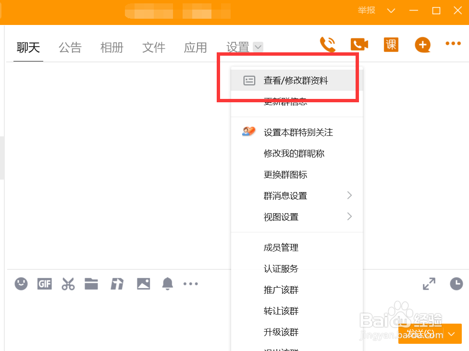The height and width of the screenshot is (351, 469).
Task: Expand 群消息设置 submenu
Action: 284,195
